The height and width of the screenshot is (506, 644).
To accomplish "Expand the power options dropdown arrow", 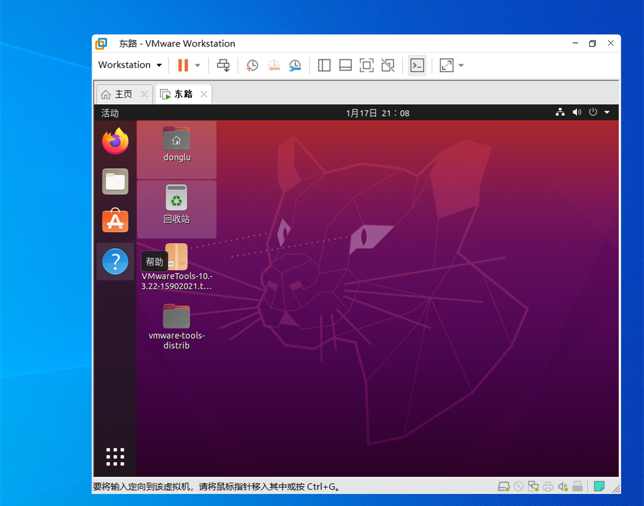I will coord(196,65).
